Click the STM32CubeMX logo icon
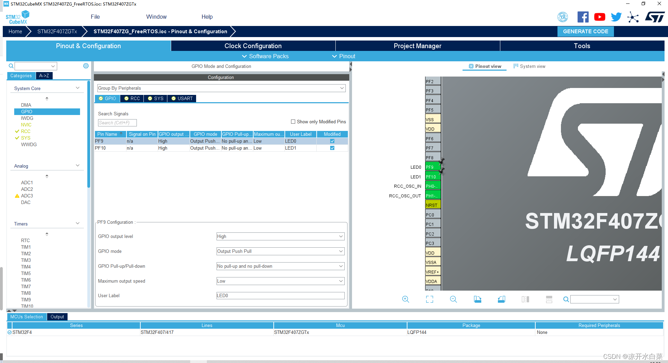The image size is (668, 363). coord(17,17)
